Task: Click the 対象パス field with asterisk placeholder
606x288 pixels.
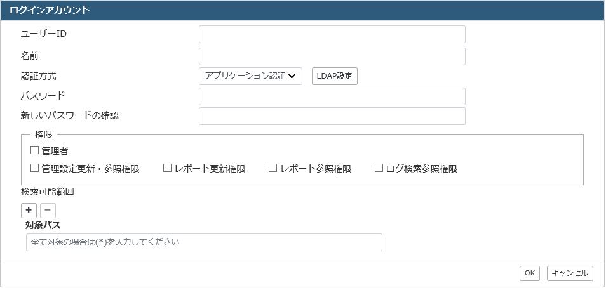Action: pyautogui.click(x=204, y=242)
